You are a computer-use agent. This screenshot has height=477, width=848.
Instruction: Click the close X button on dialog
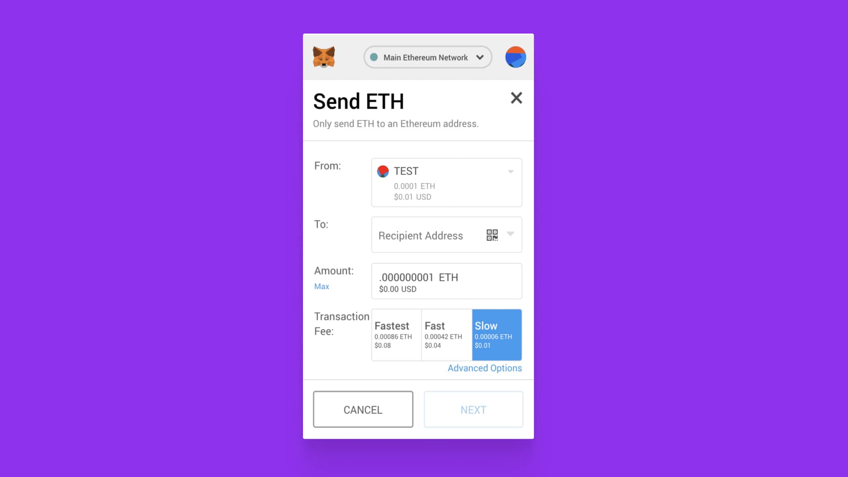point(515,97)
